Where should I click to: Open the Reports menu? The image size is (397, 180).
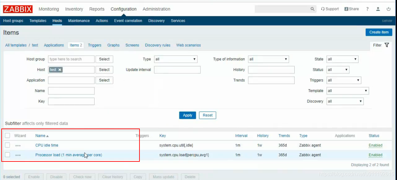97,9
